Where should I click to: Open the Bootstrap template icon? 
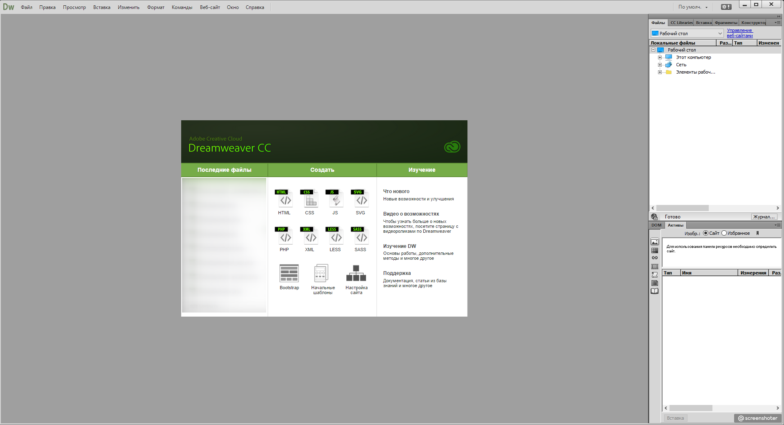[289, 273]
